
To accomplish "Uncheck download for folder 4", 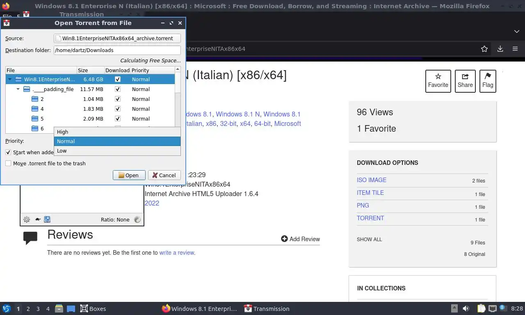I will point(118,109).
